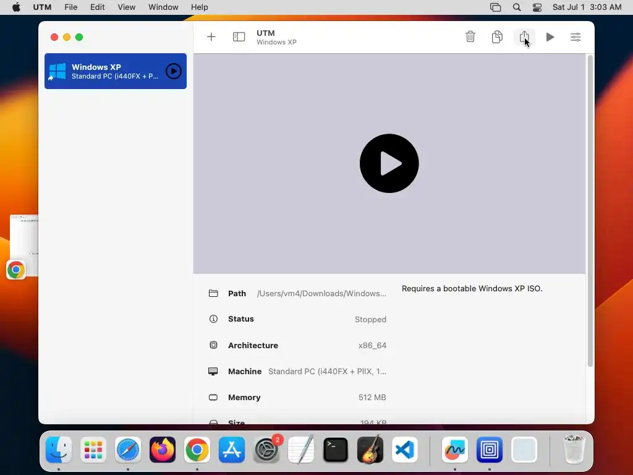Click the note Requires a bootable Windows XP ISO
This screenshot has width=633, height=475.
pyautogui.click(x=472, y=288)
